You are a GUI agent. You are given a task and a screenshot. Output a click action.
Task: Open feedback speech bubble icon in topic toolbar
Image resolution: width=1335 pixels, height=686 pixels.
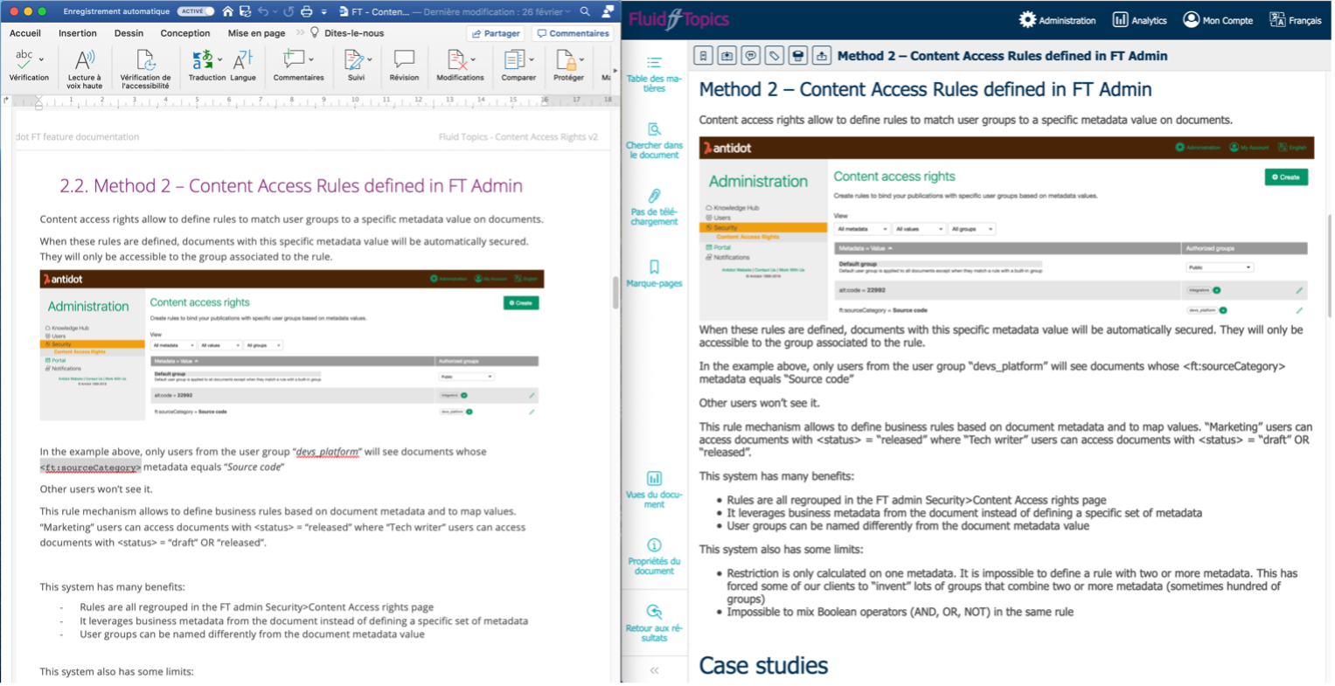[x=750, y=56]
